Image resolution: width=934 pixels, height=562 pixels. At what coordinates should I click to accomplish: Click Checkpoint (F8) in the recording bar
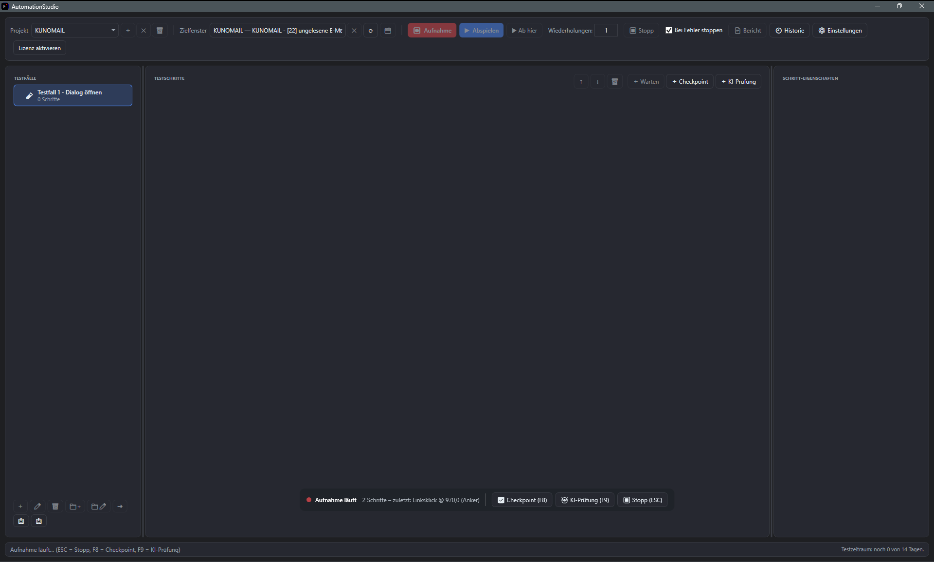(522, 500)
